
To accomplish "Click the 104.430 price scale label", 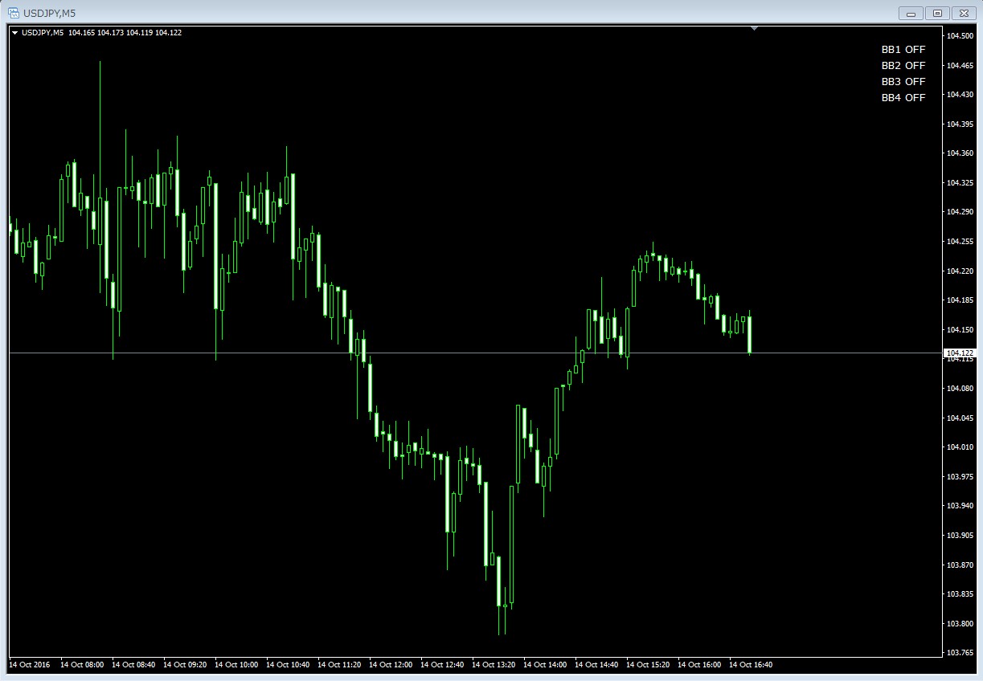I will pos(960,95).
